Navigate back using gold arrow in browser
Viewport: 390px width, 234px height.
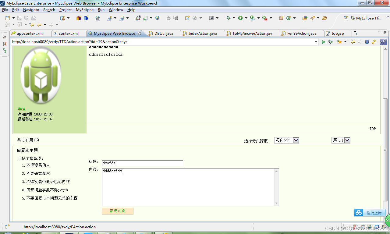(x=353, y=42)
